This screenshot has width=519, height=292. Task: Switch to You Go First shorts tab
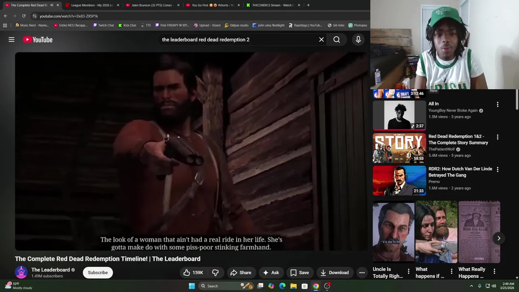tap(212, 5)
